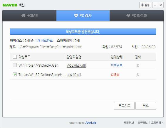
Task: Click search icon for WS2HELP.dll row
Action: click(138, 65)
